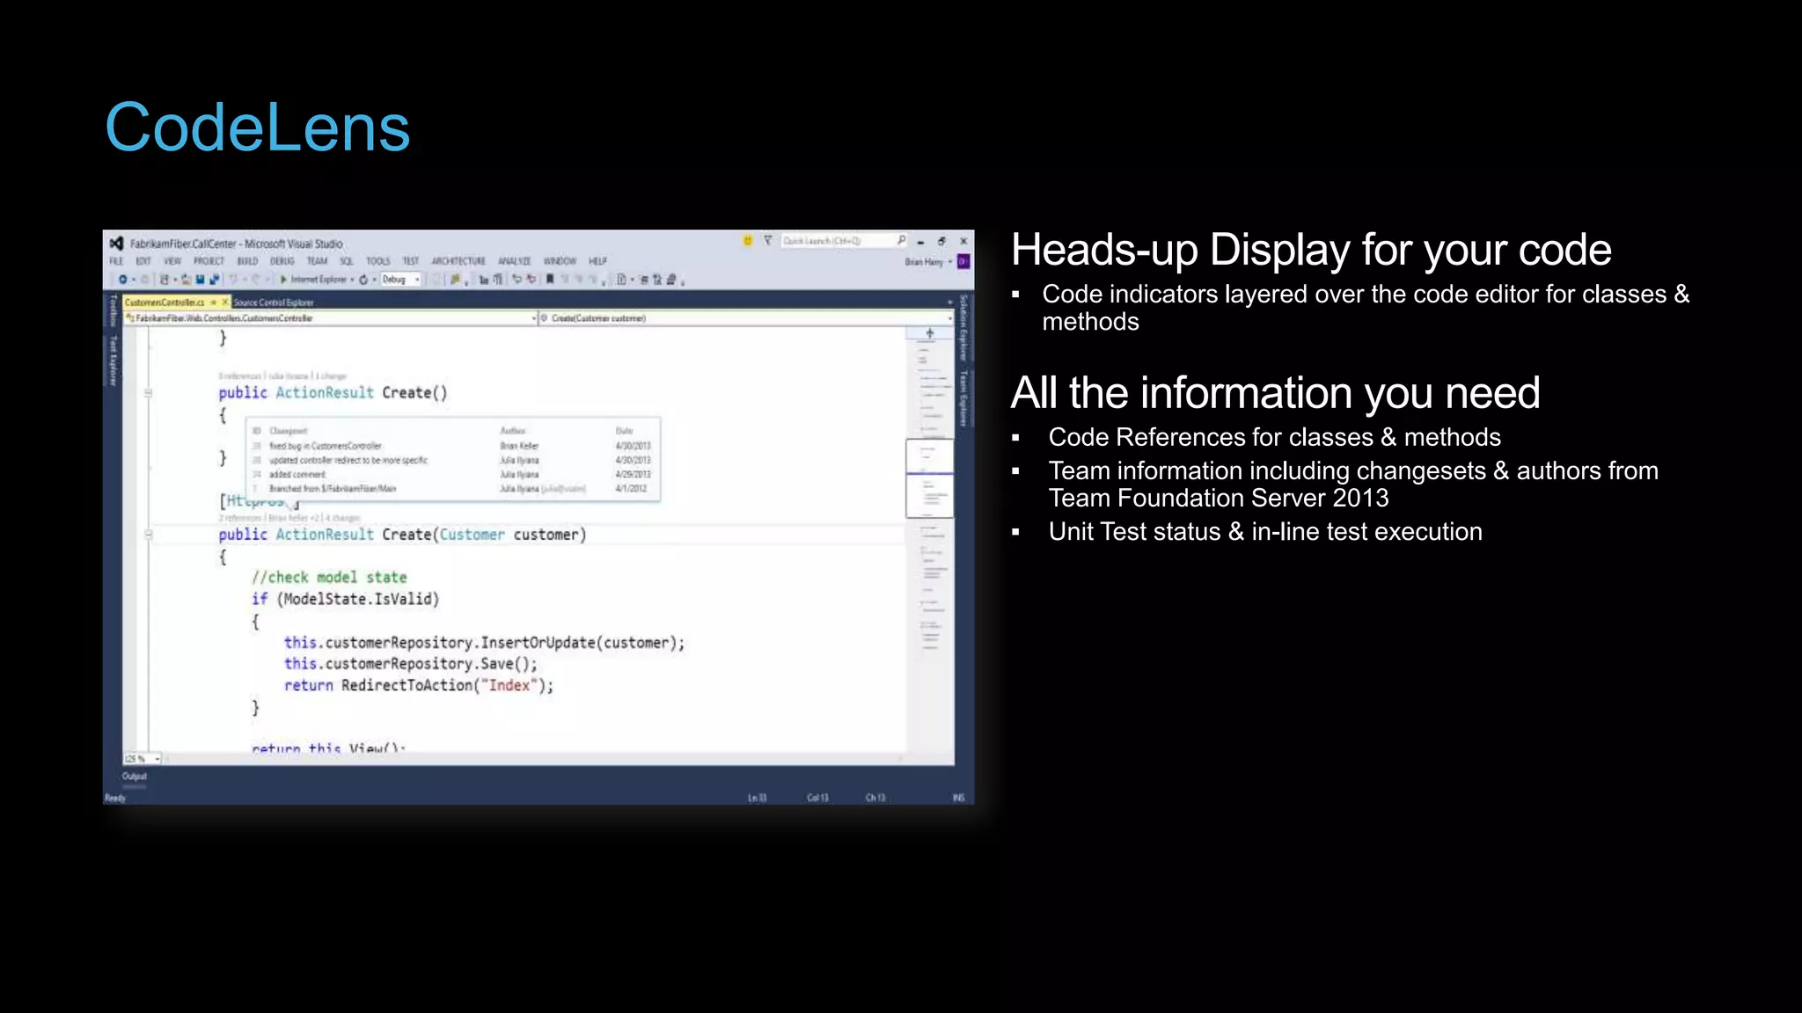The width and height of the screenshot is (1802, 1013).
Task: Open the document tab overflow dropdown
Action: tap(949, 302)
